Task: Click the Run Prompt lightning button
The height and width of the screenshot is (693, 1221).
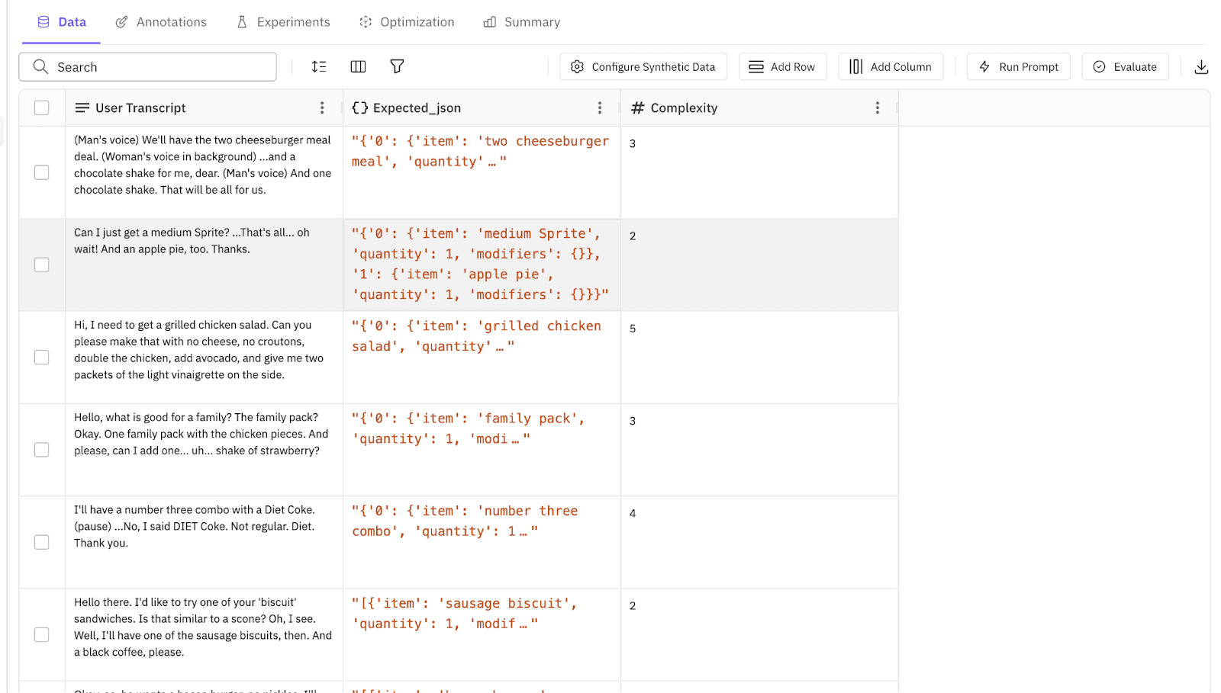Action: pos(1018,67)
